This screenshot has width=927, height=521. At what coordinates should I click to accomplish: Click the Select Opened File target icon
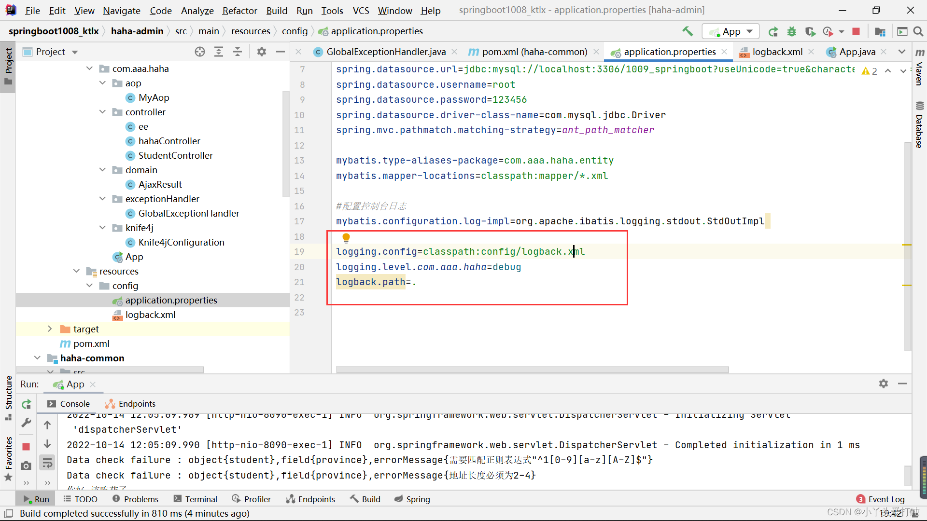pos(200,52)
